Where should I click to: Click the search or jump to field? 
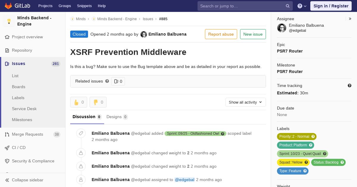pos(245,6)
